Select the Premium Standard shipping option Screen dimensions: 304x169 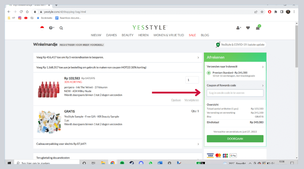pos(209,73)
